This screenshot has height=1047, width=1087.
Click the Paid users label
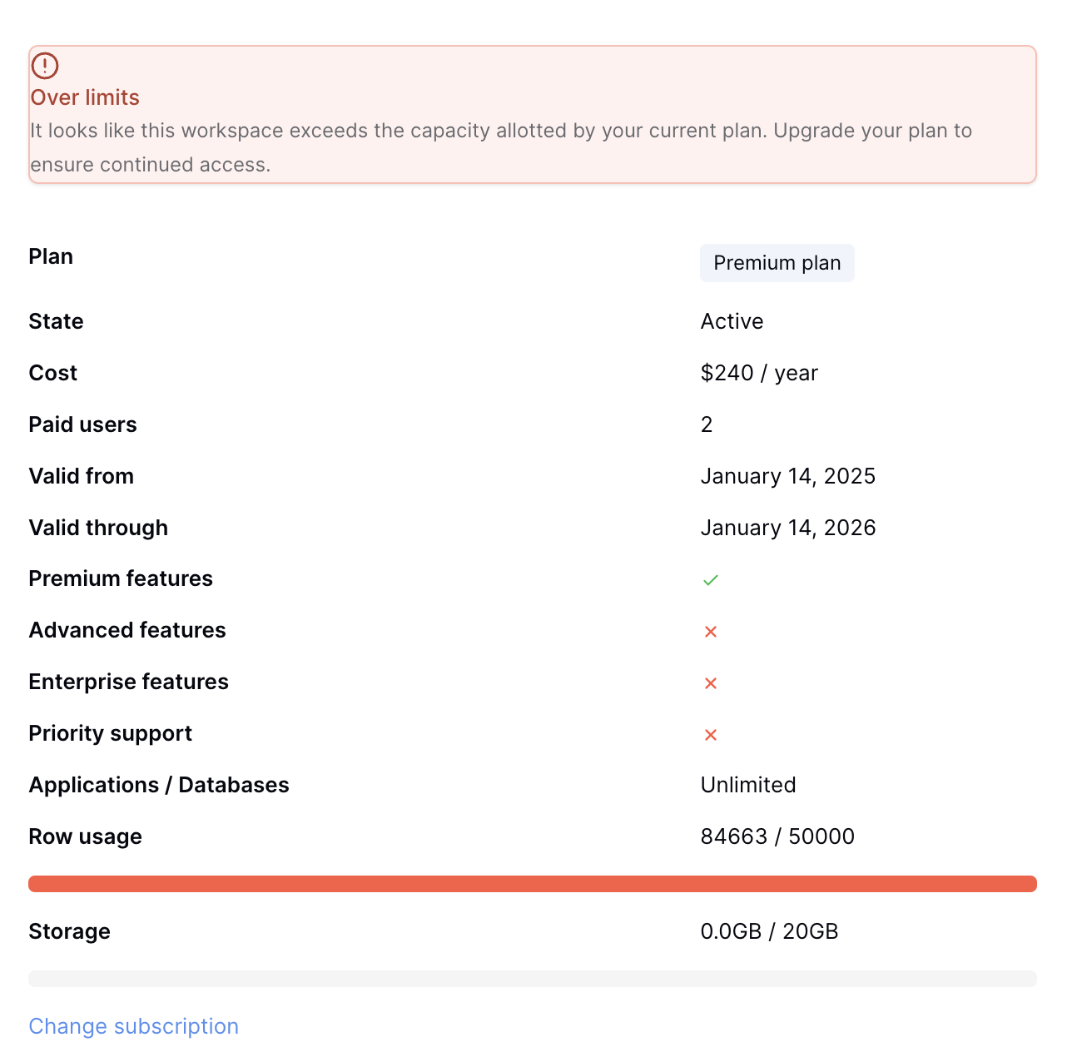(82, 424)
